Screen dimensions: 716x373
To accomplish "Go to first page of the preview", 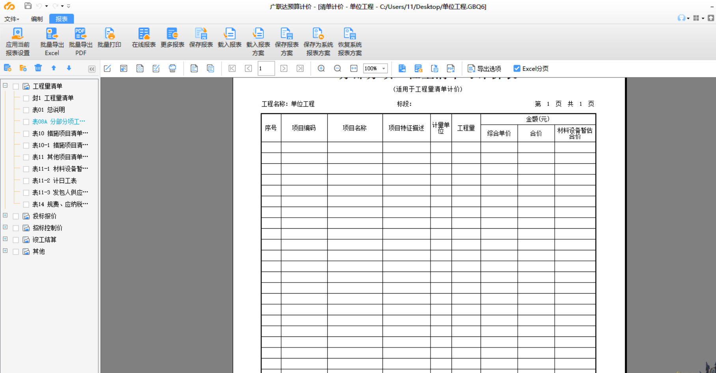I will coord(232,68).
